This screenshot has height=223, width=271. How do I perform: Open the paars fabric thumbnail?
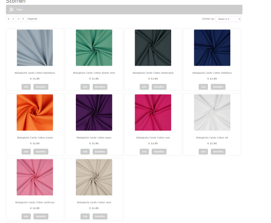coord(94,112)
